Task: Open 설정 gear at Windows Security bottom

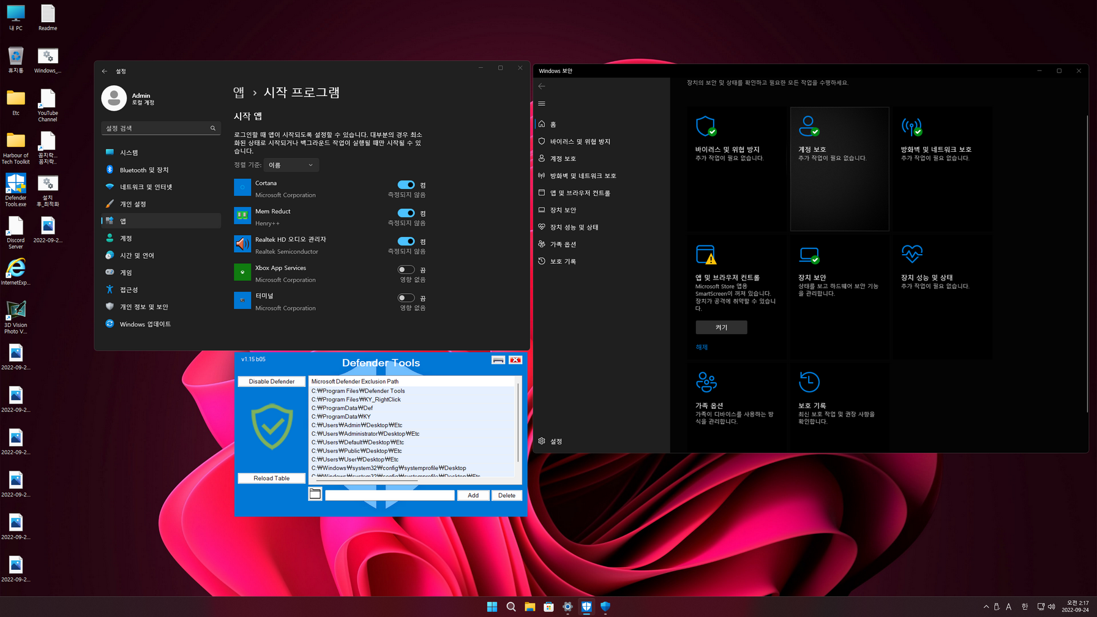Action: coord(542,441)
